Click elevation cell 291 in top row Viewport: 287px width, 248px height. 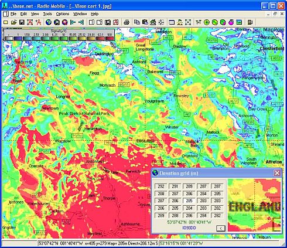pyautogui.click(x=175, y=186)
